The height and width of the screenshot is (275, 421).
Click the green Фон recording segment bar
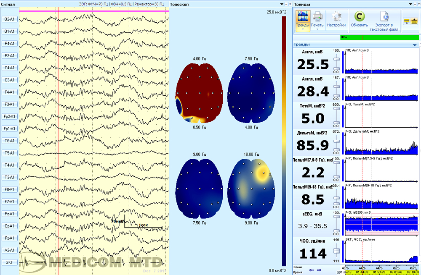380,37
